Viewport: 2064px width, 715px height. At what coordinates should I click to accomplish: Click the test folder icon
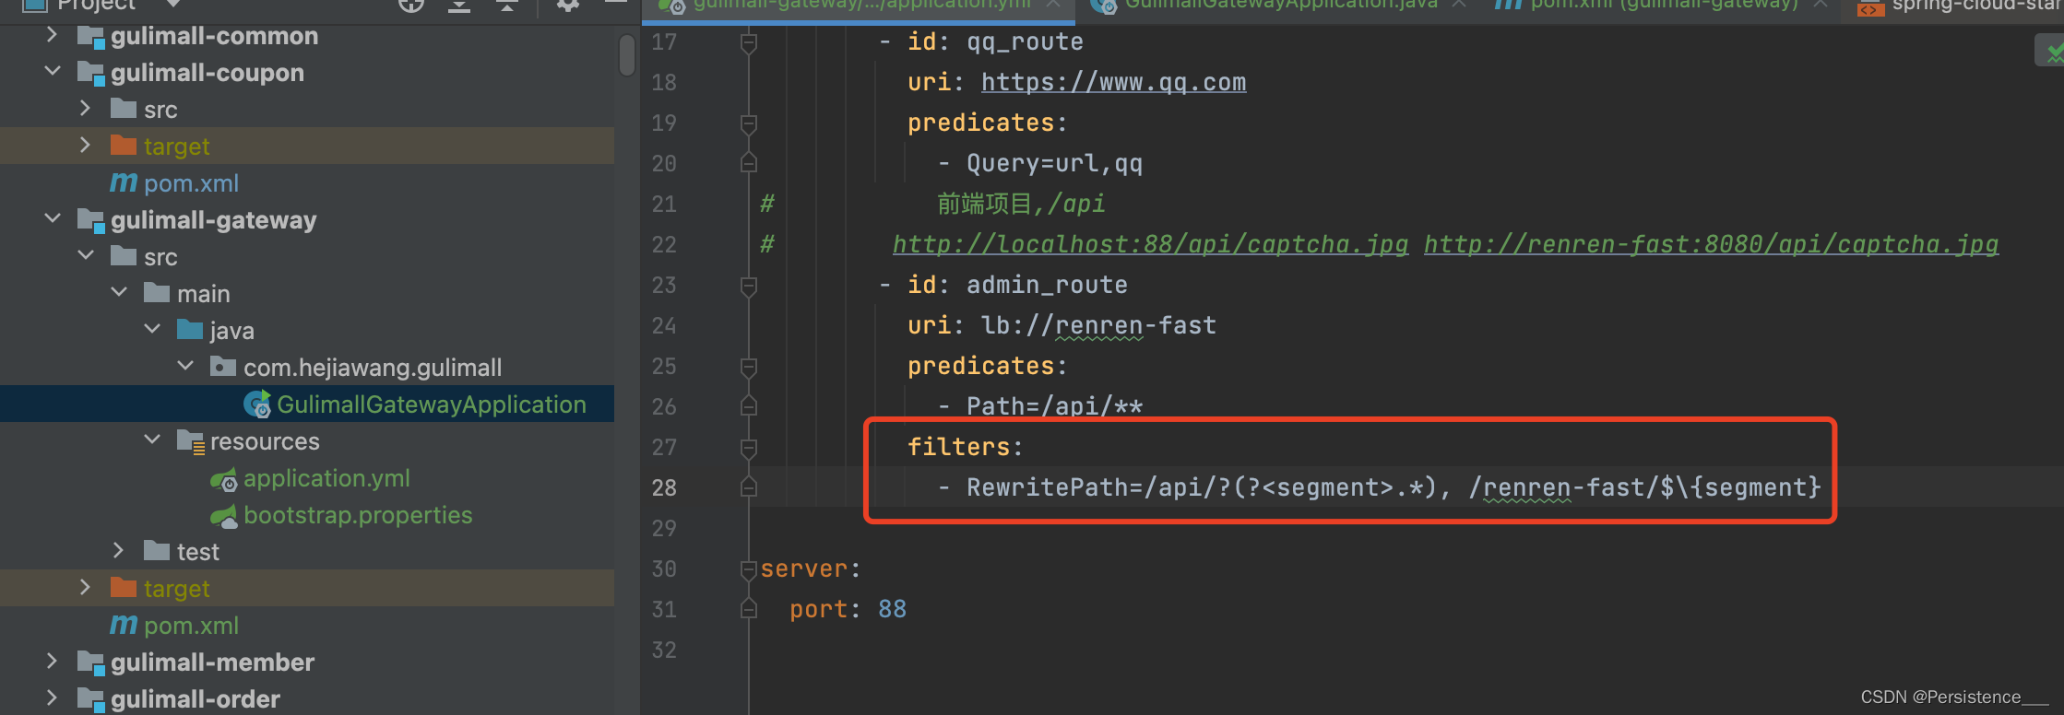point(157,551)
